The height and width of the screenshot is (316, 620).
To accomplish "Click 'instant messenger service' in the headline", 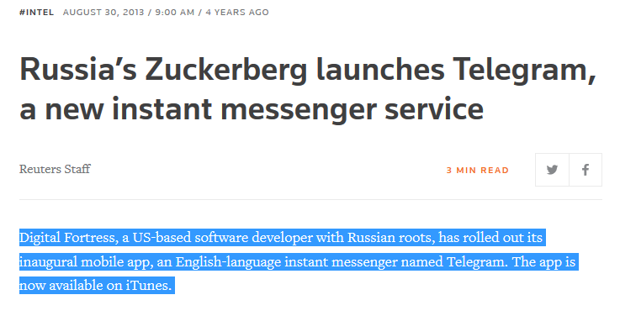I will coord(298,109).
